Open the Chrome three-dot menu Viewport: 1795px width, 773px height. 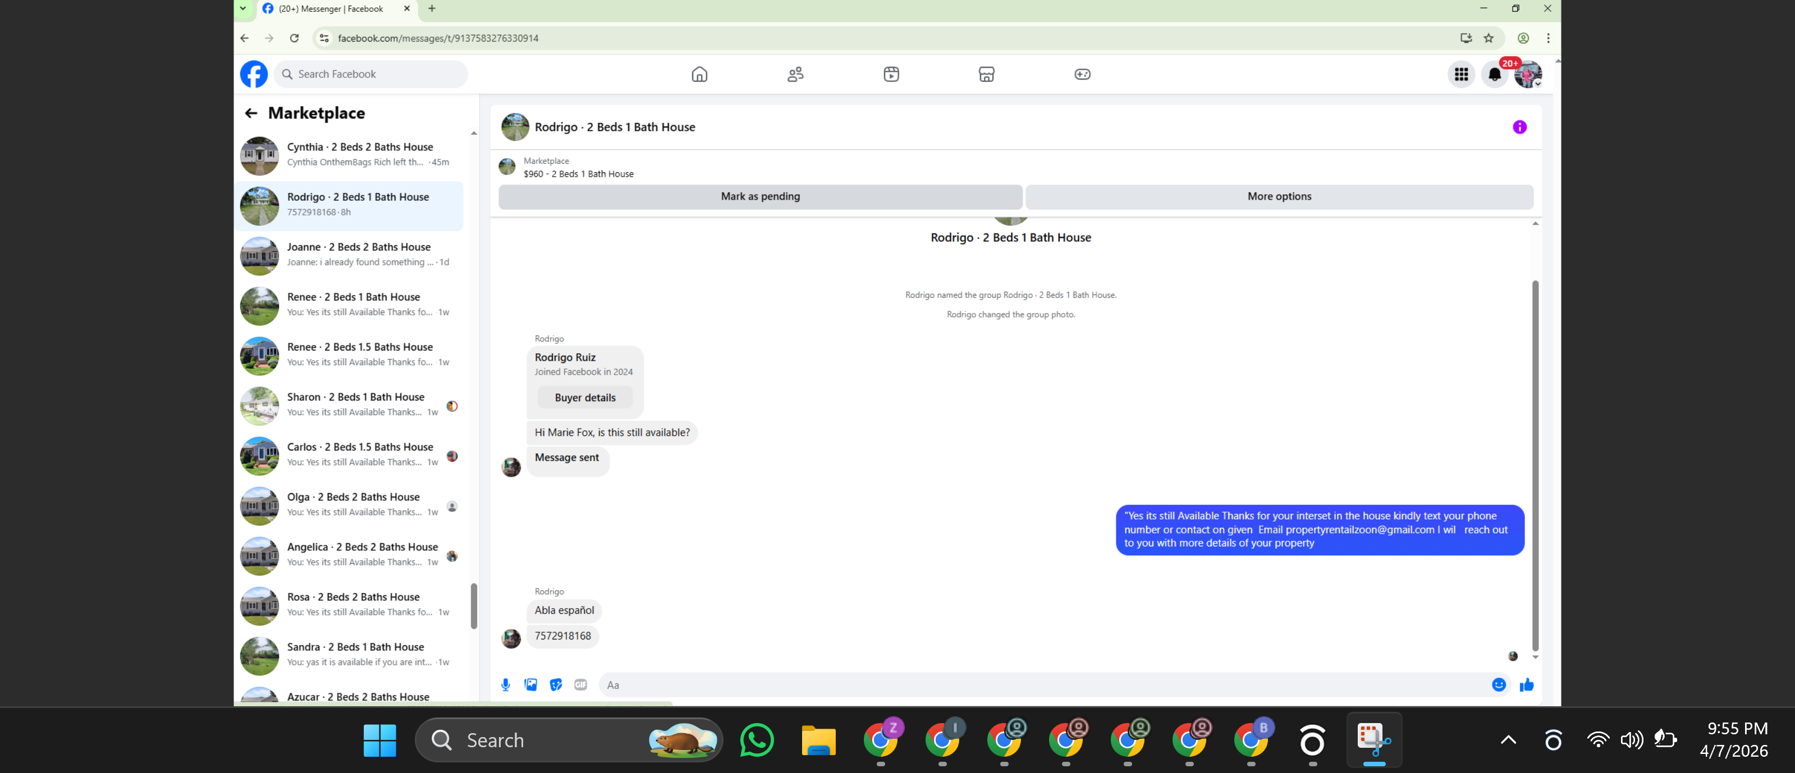click(1549, 38)
